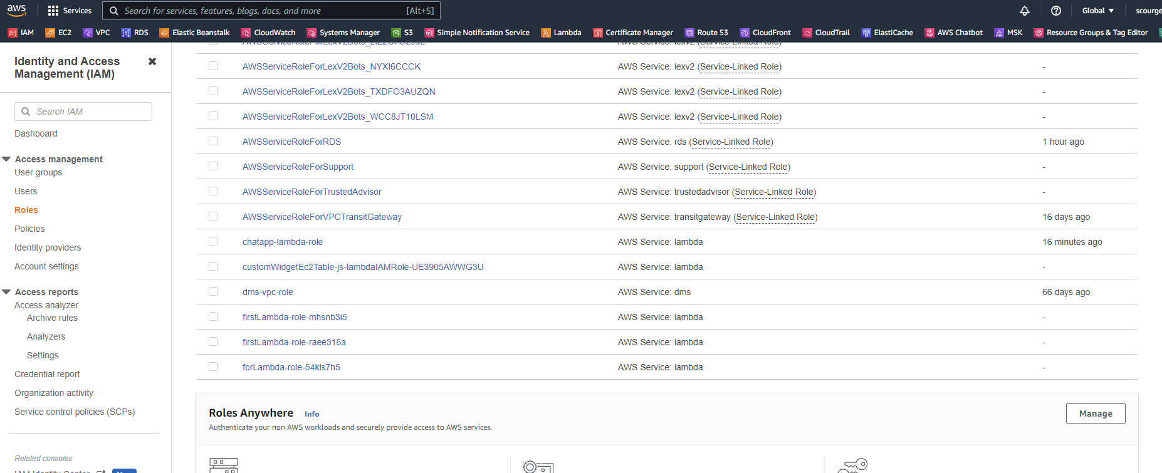Open ElastiCache shortcut in favorites bar
Image resolution: width=1162 pixels, height=473 pixels.
887,33
